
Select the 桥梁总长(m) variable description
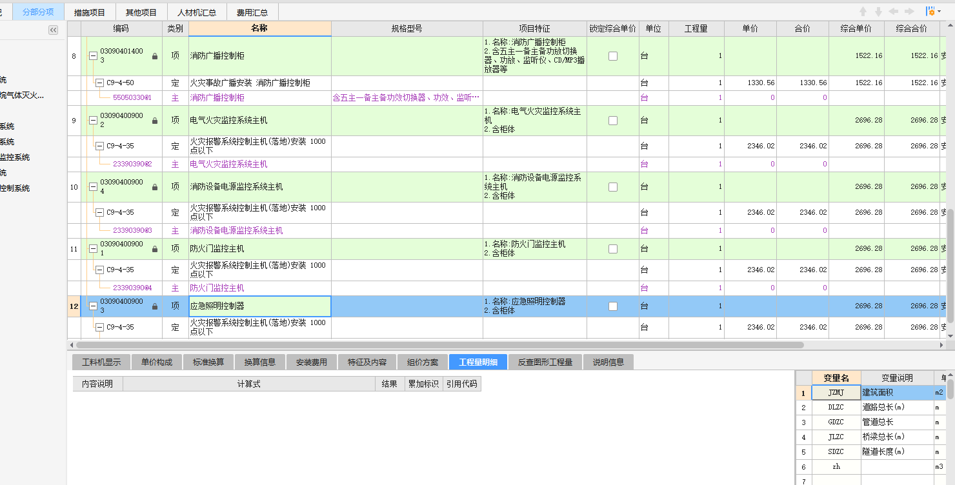(x=897, y=437)
